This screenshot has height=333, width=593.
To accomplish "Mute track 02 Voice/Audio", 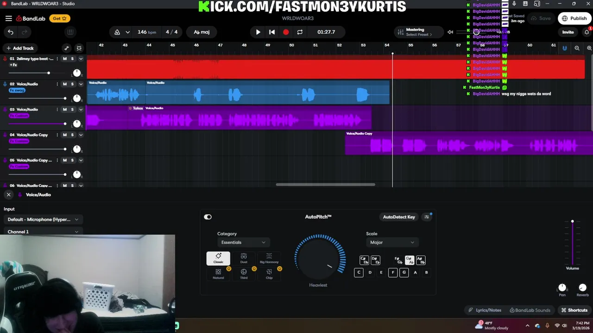I will 65,84.
